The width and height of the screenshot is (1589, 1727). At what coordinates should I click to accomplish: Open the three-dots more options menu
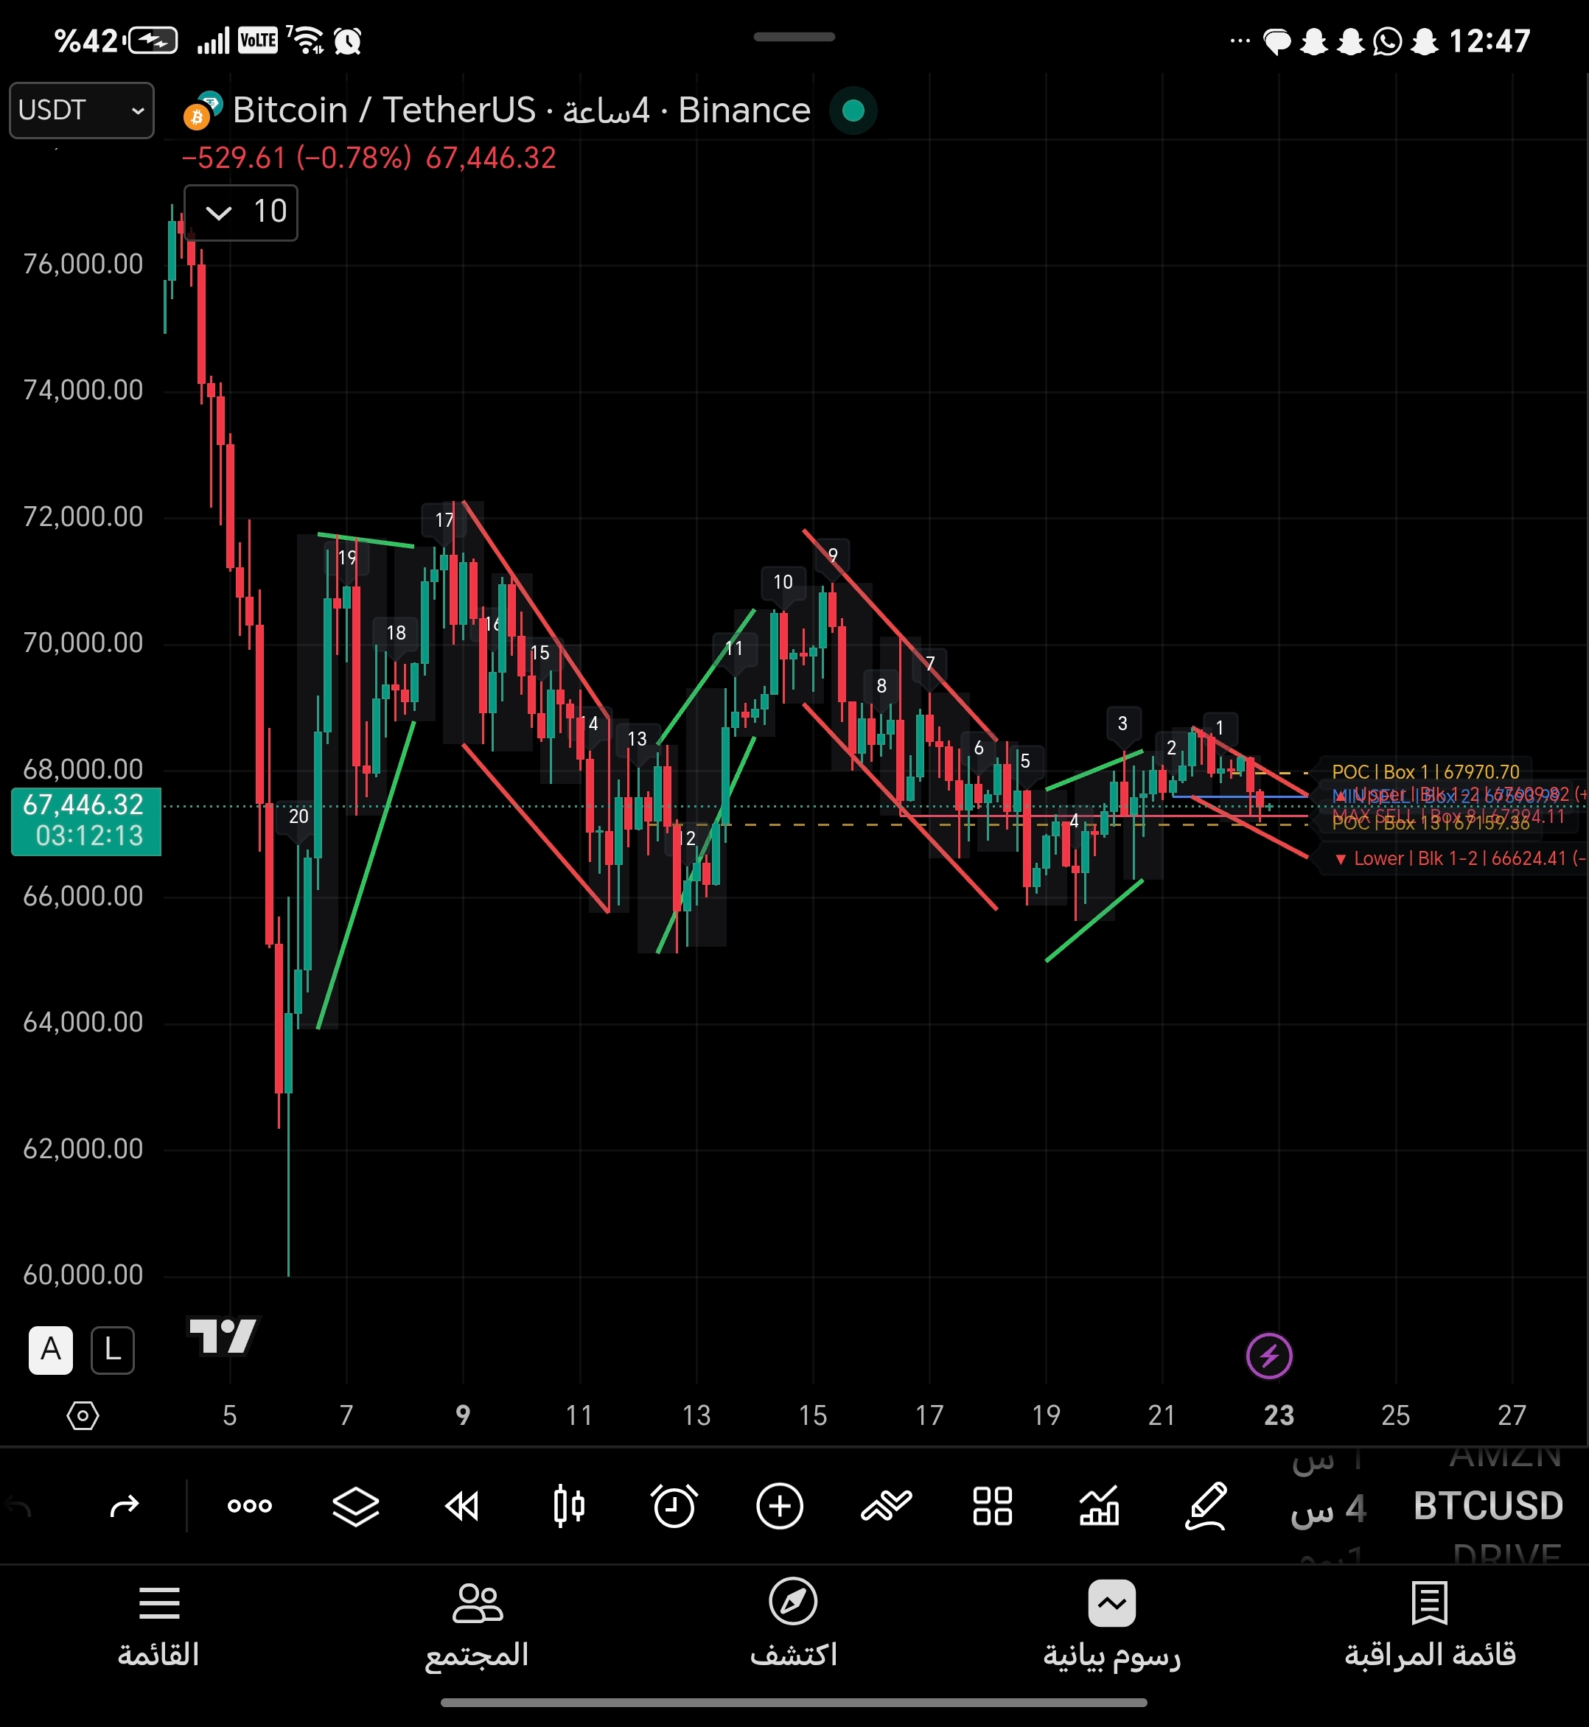coord(249,1505)
